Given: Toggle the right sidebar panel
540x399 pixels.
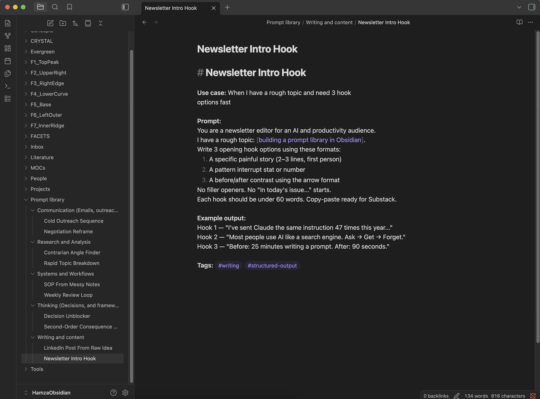Looking at the screenshot, I should point(532,7).
